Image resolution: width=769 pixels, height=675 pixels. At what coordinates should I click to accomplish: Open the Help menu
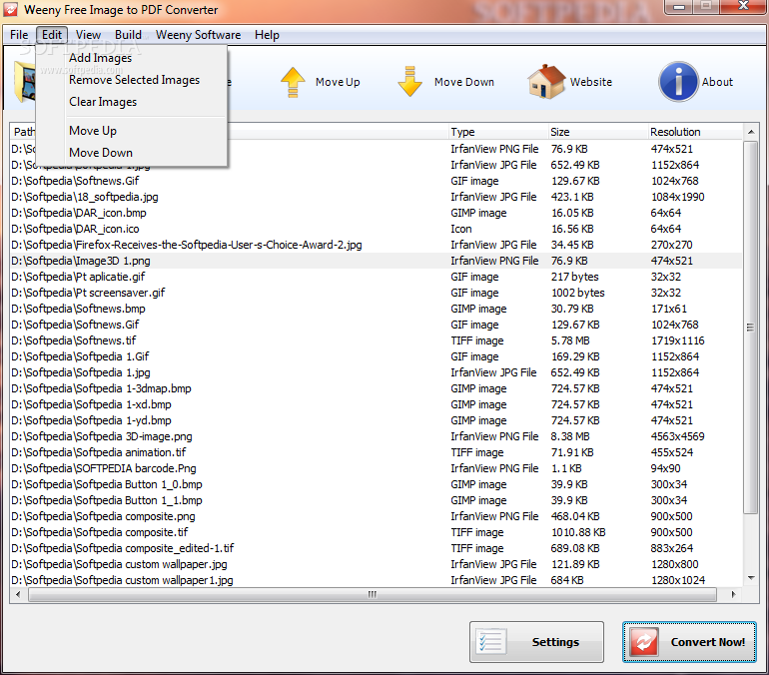click(x=267, y=35)
